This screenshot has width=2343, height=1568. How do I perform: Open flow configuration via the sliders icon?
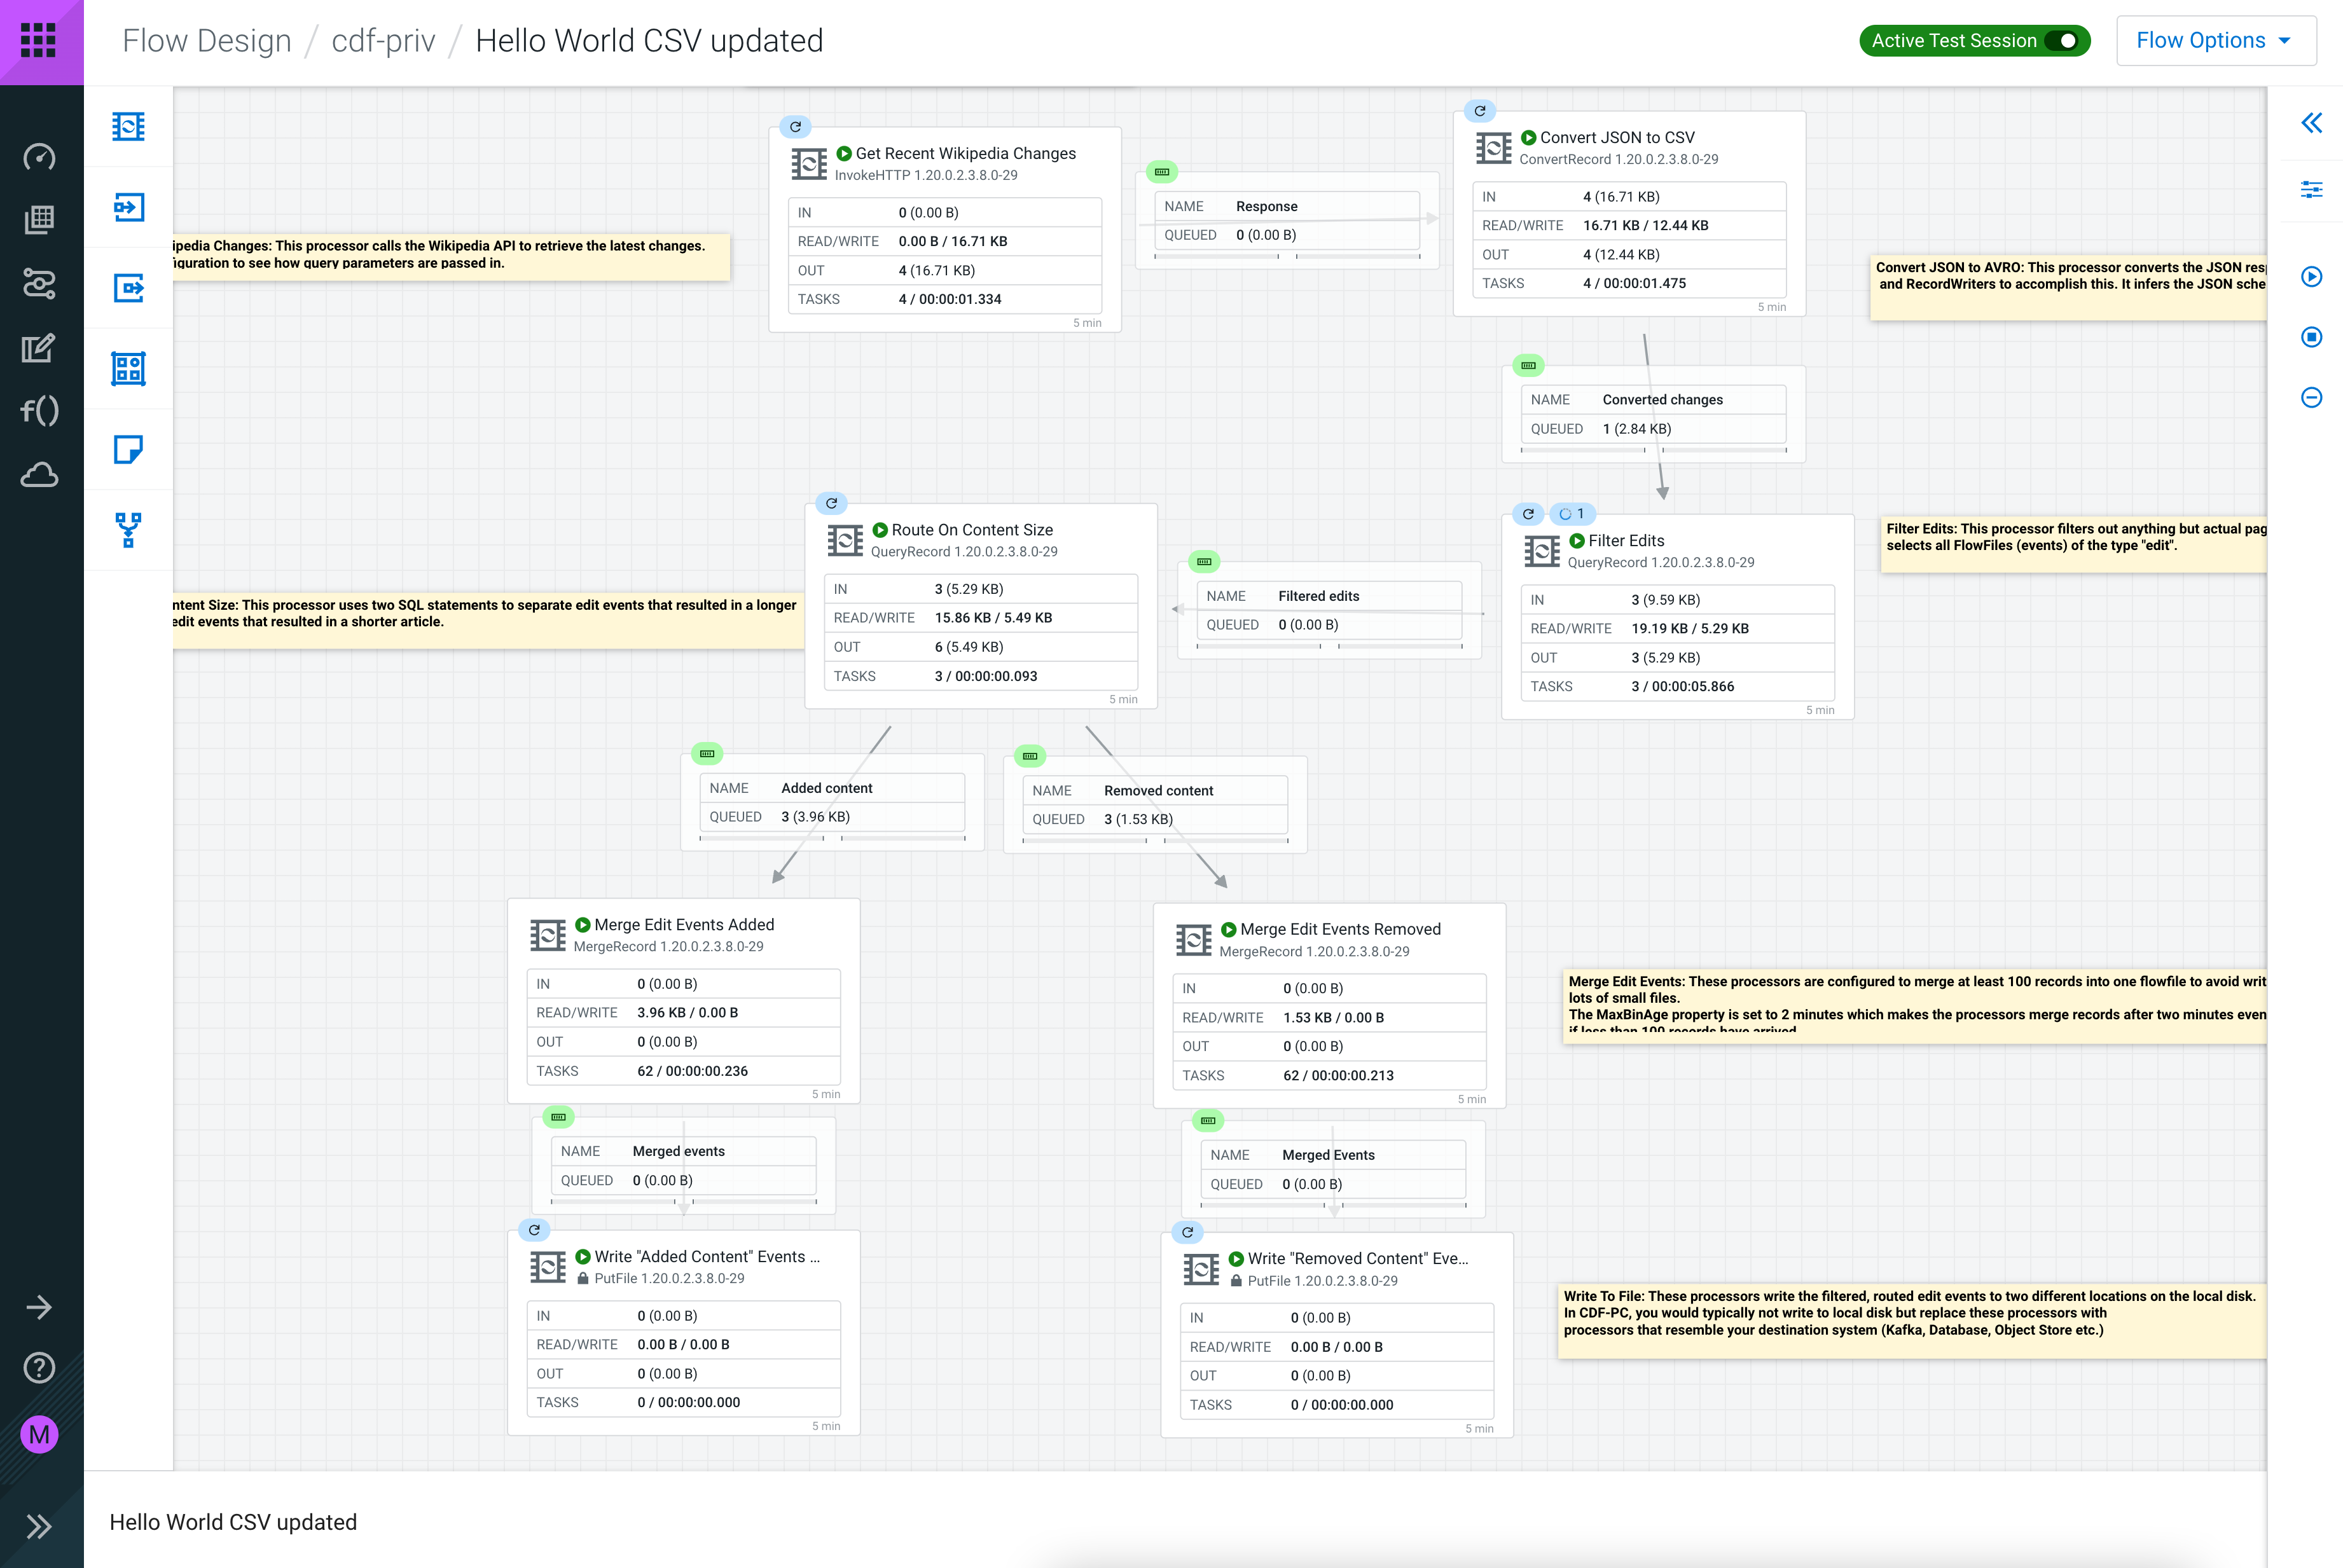2311,188
